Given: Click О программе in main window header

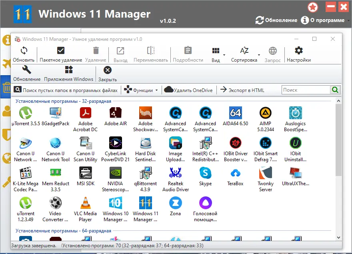Looking at the screenshot, I should 323,20.
